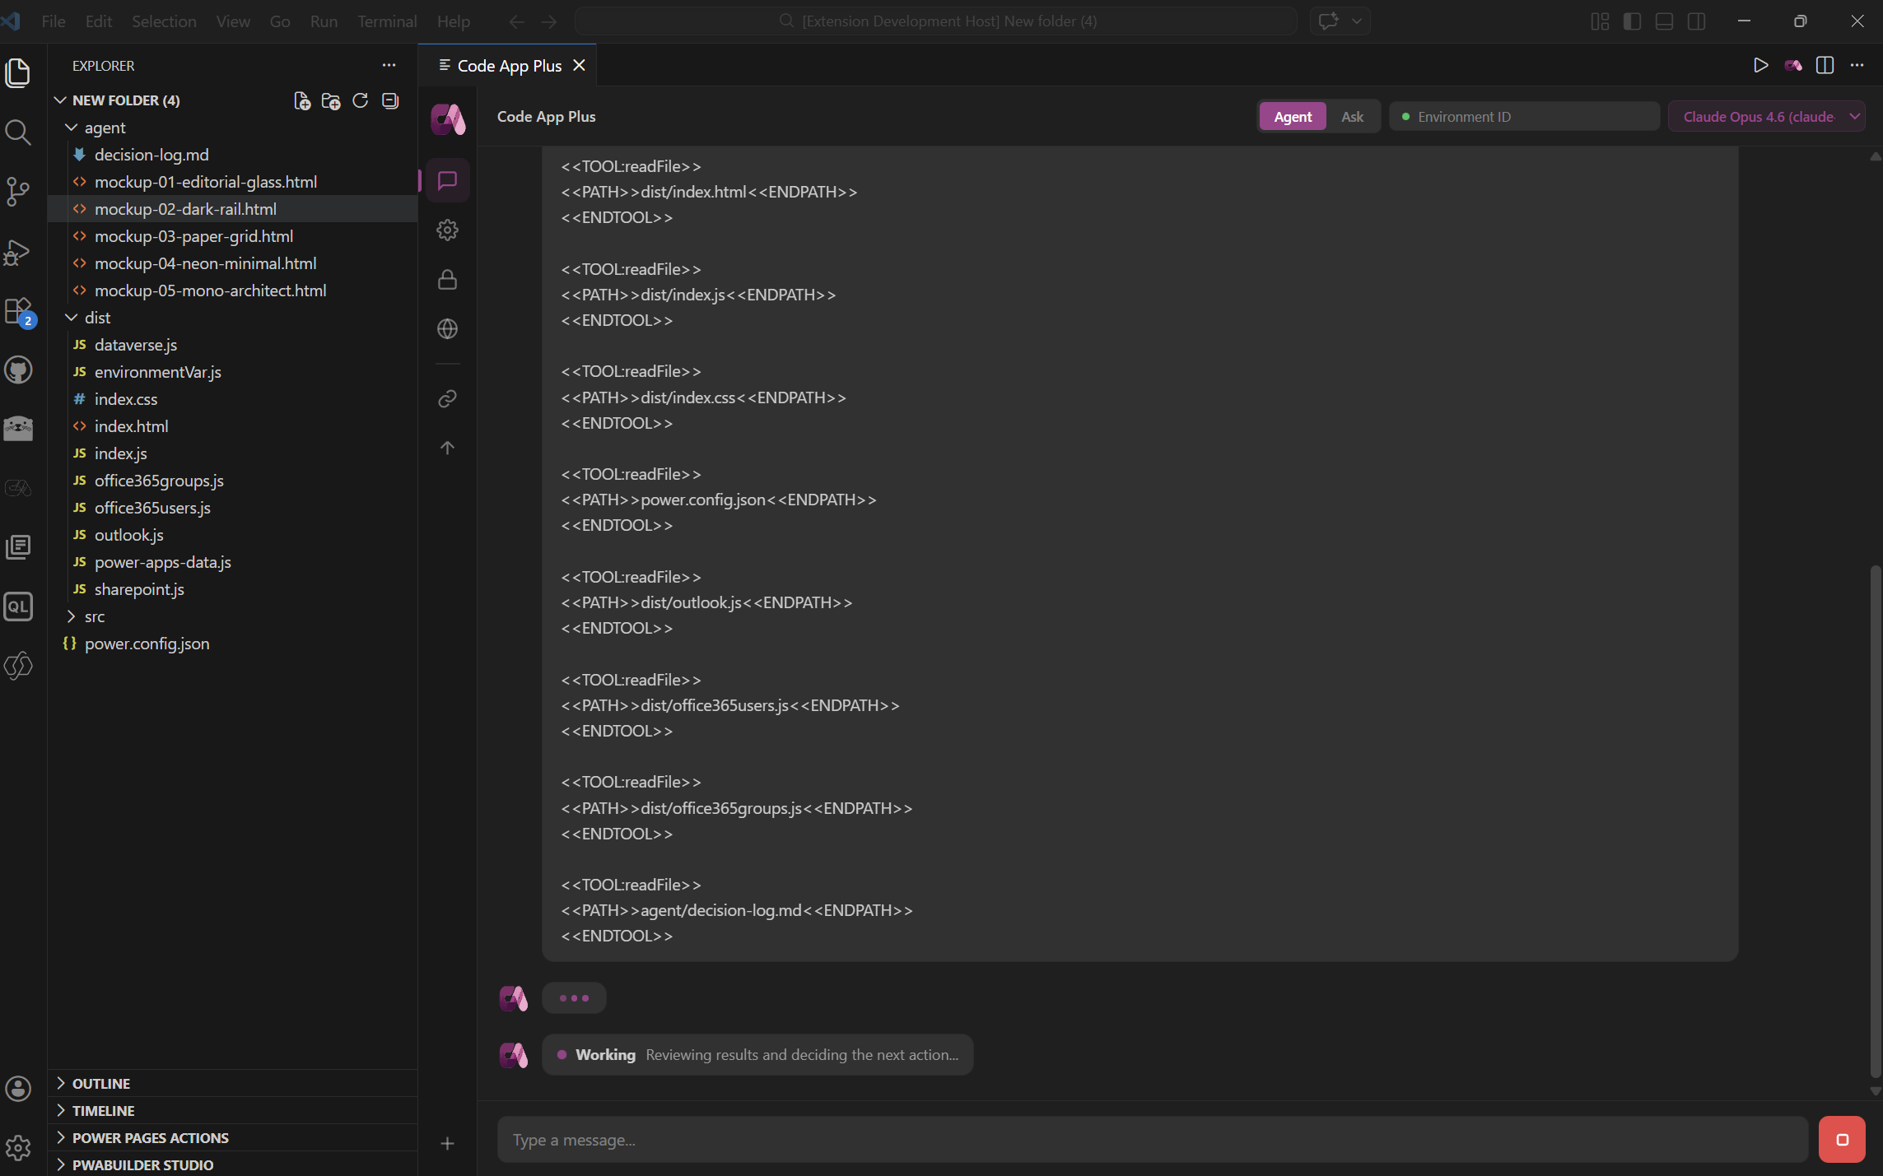Click the link icon in Code App Plus sidebar

(447, 399)
